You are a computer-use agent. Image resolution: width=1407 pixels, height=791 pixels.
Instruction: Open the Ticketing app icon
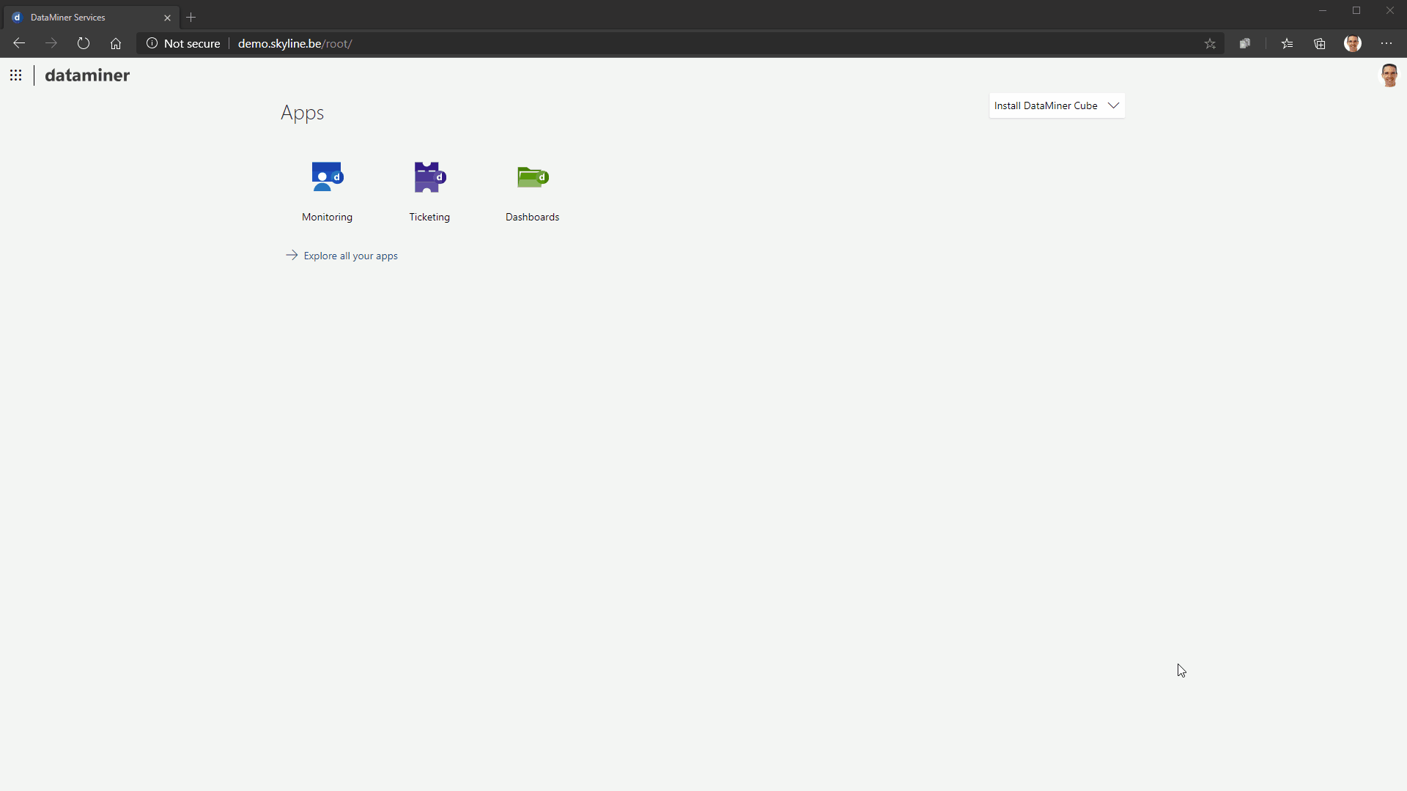point(429,177)
